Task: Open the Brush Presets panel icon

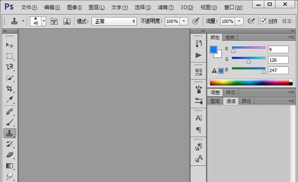Action: [199, 101]
